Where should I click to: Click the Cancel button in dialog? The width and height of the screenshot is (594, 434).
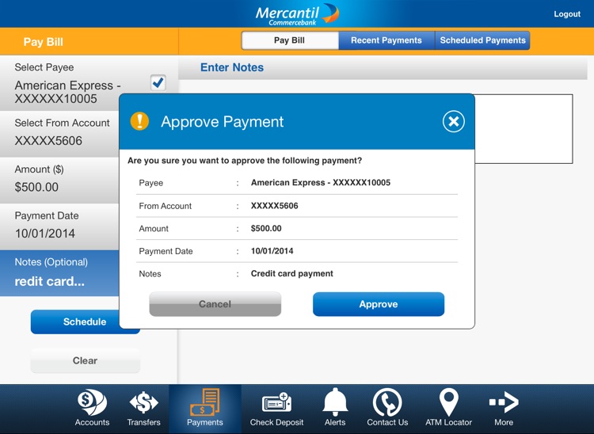click(215, 304)
